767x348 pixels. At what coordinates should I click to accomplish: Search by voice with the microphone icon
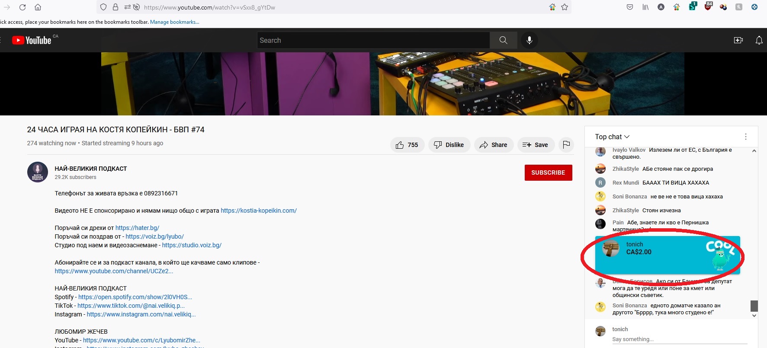[529, 40]
